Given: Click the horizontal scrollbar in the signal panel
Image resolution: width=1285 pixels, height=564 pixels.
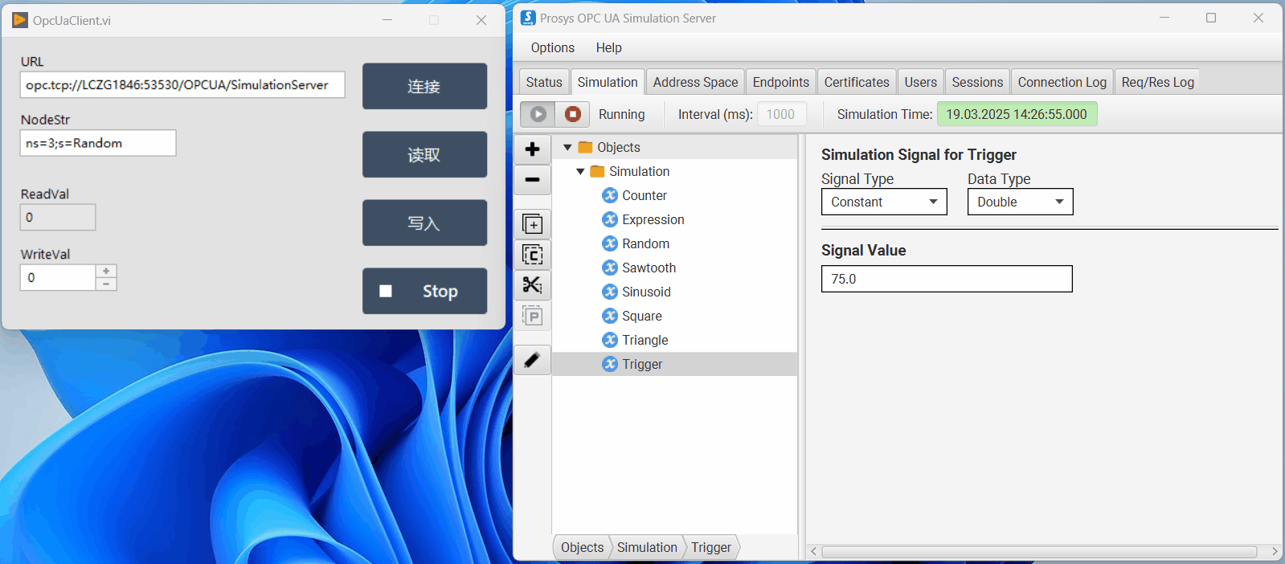Looking at the screenshot, I should tap(1039, 551).
